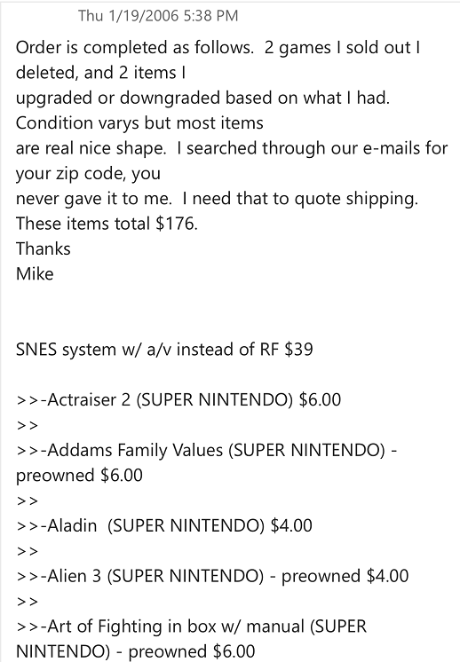Click the SNES system w/ a/v line
Viewport: 460px width, 662px height.
[164, 350]
